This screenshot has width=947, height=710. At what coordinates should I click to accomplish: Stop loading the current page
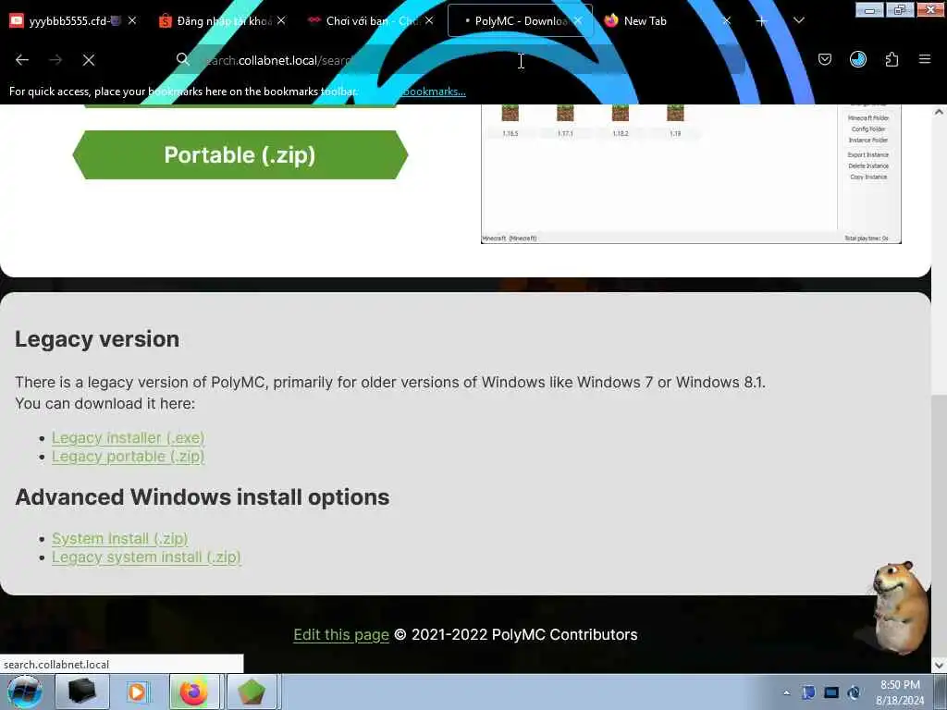(89, 60)
